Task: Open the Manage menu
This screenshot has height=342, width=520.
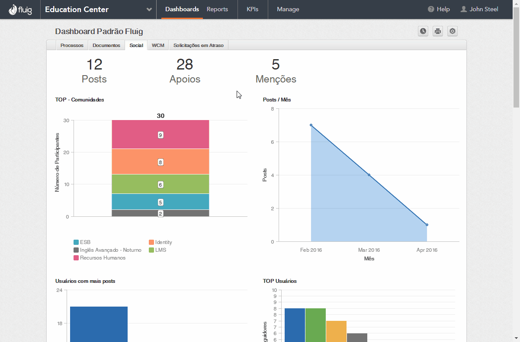Action: [288, 9]
